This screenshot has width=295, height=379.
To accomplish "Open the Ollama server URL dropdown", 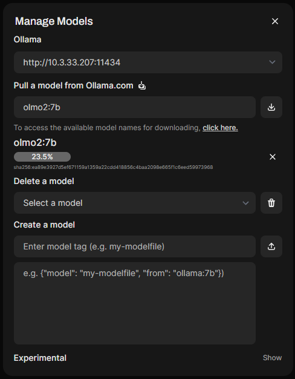I will [x=148, y=62].
